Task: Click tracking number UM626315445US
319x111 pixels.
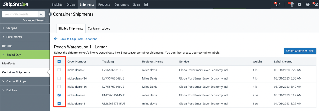Action: [x=114, y=95]
